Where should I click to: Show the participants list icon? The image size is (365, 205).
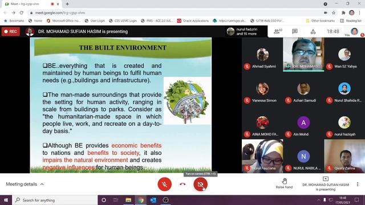[x=278, y=31]
